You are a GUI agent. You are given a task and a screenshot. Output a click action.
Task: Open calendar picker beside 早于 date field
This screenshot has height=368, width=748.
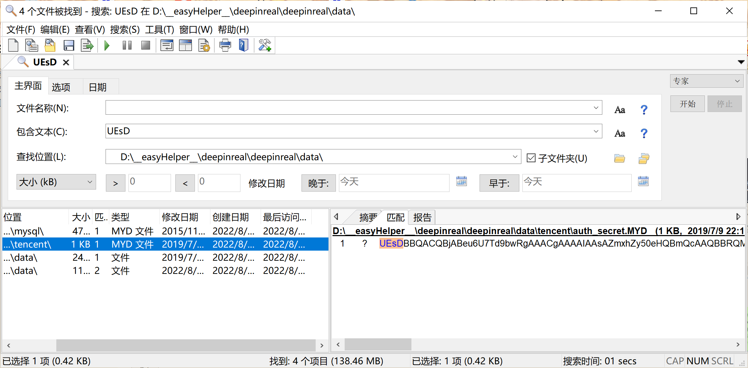pyautogui.click(x=643, y=181)
